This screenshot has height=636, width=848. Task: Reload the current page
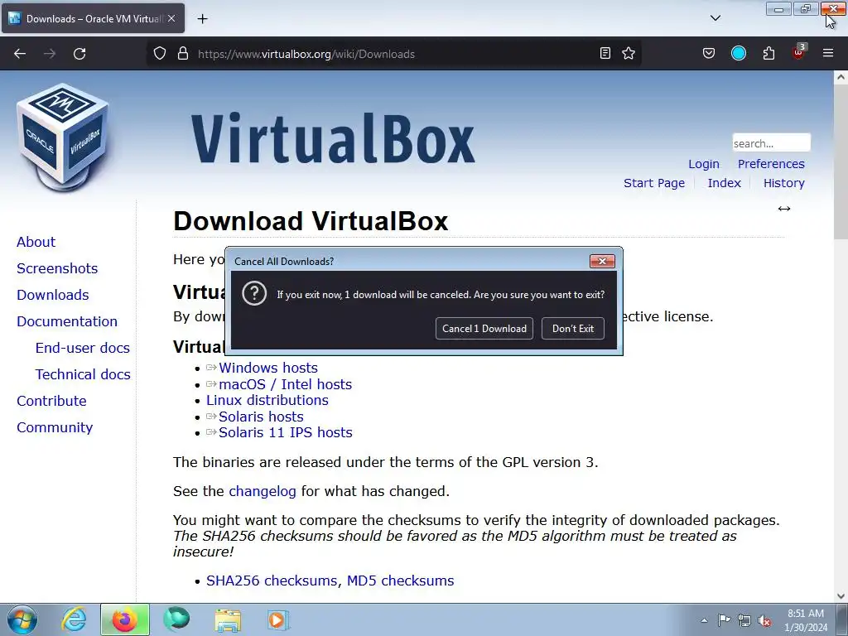tap(79, 54)
